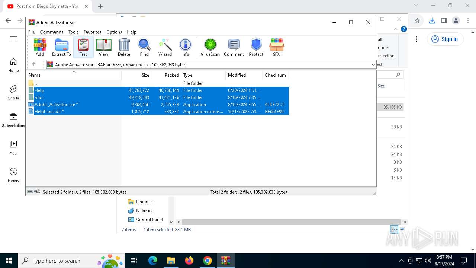Sort by the Modified column header
Viewport: 476px width, 268px height.
tap(244, 75)
